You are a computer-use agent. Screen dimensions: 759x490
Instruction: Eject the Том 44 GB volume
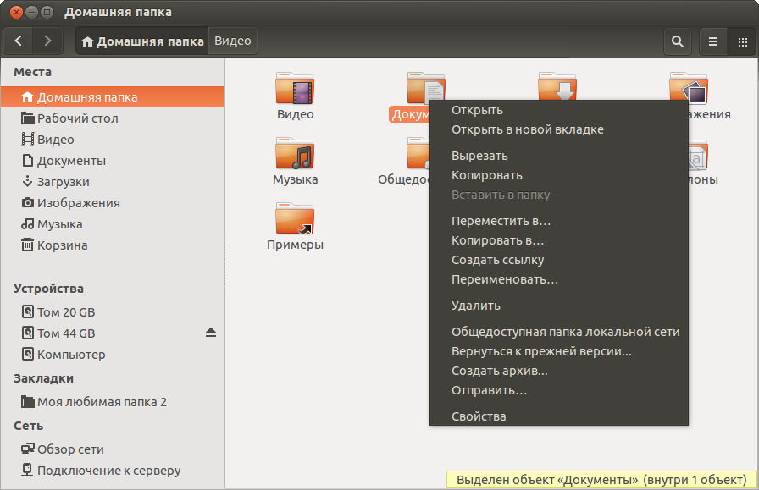coord(211,333)
